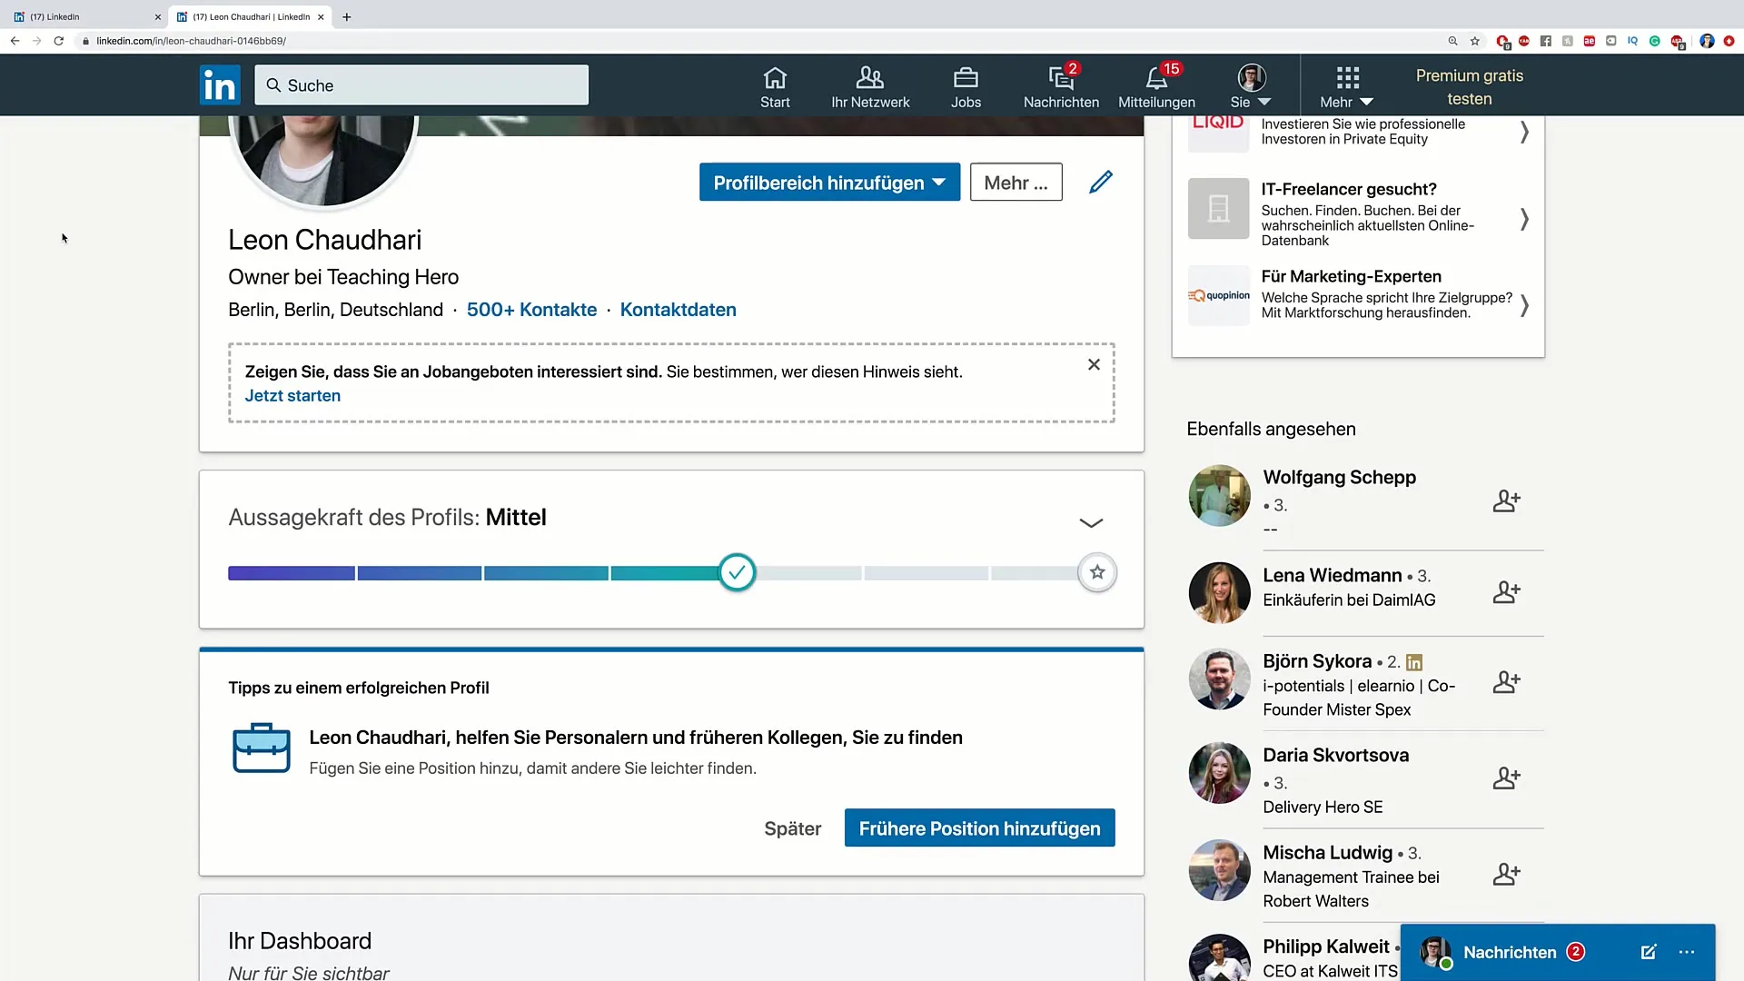Click the star at profile strength end
Viewport: 1744px width, 981px height.
pos(1097,572)
